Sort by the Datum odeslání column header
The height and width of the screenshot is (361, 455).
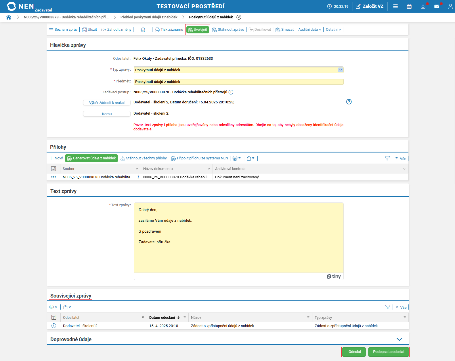pyautogui.click(x=162, y=317)
